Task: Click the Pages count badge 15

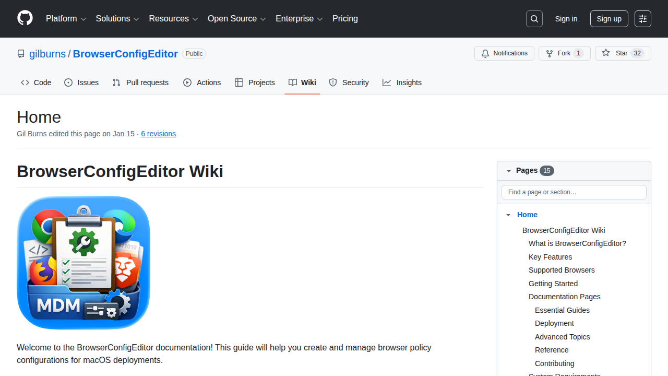Action: pyautogui.click(x=547, y=171)
